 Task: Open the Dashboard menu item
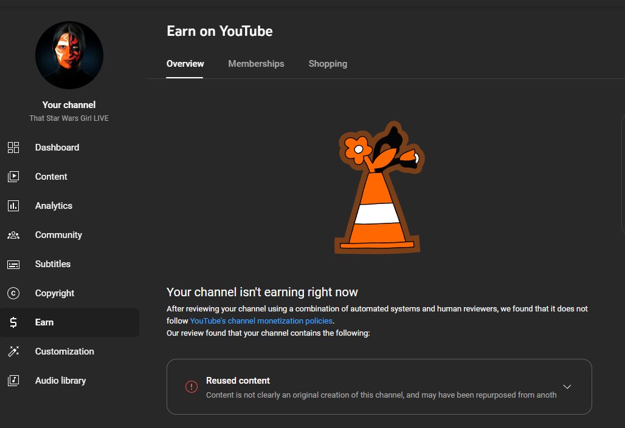pyautogui.click(x=70, y=148)
